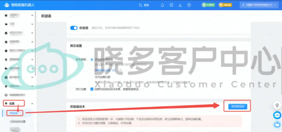Select 优先发送欢迎语 radio option
The height and width of the screenshot is (132, 282).
pos(92,60)
